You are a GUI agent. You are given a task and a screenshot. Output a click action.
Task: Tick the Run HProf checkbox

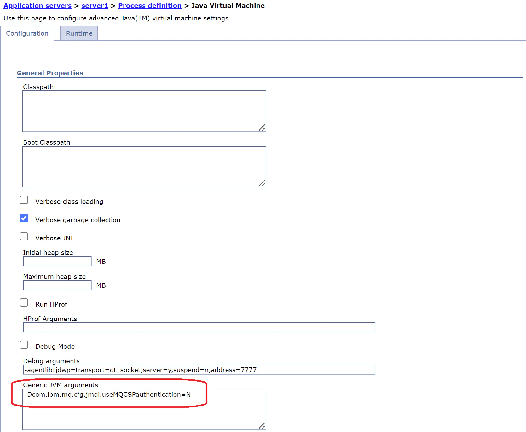(x=24, y=302)
